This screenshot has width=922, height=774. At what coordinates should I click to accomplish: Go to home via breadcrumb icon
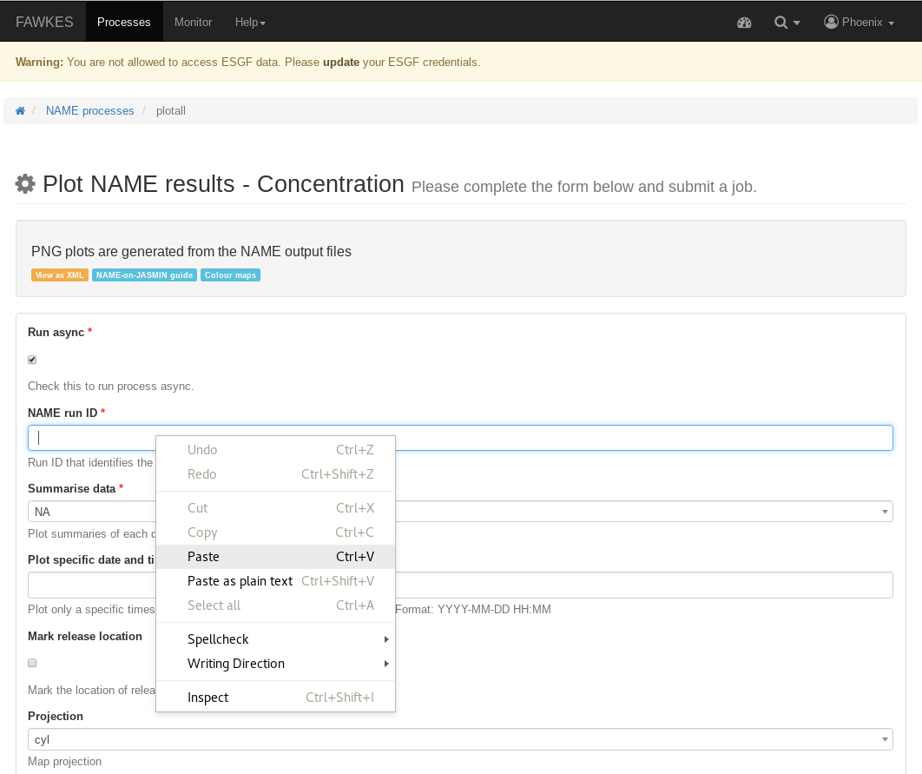tap(20, 110)
